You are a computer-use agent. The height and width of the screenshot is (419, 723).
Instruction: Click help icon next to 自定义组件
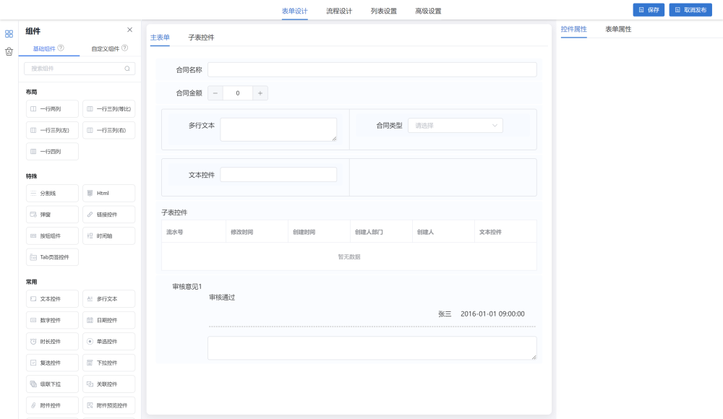125,48
